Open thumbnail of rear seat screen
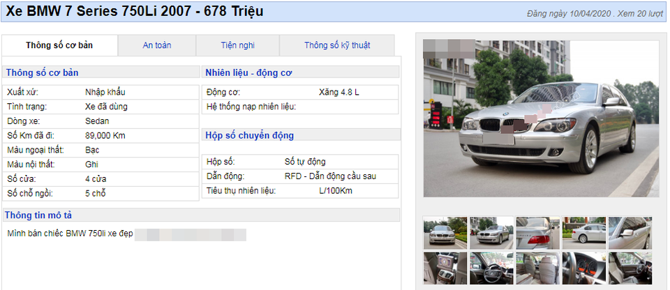Screen dimensions: 670x290 [445, 268]
